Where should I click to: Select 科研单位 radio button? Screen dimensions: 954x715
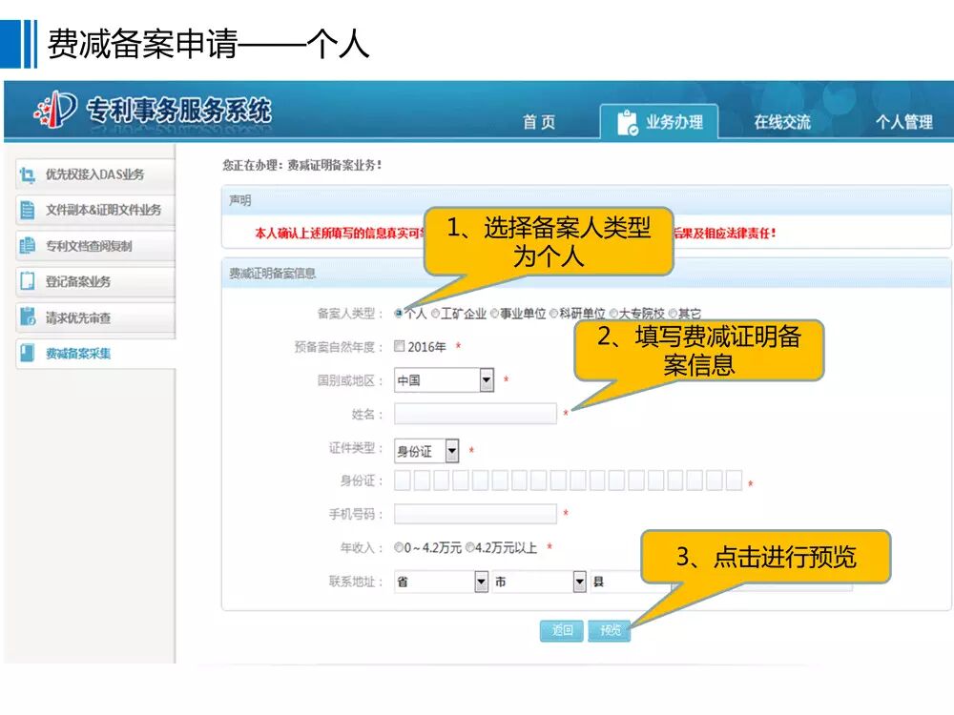(553, 314)
